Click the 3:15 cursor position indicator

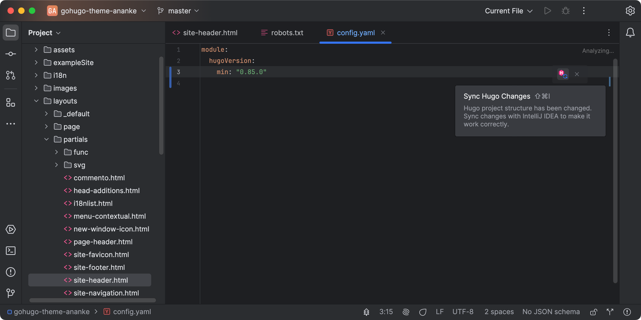coord(386,312)
